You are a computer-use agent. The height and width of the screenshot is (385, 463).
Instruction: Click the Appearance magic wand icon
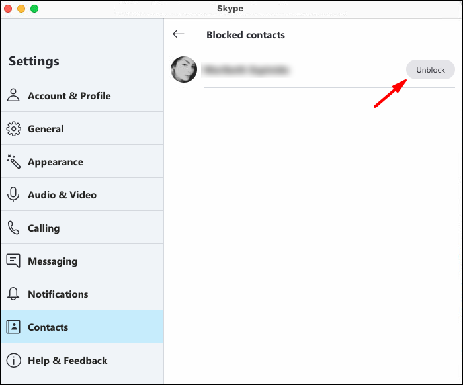(13, 161)
